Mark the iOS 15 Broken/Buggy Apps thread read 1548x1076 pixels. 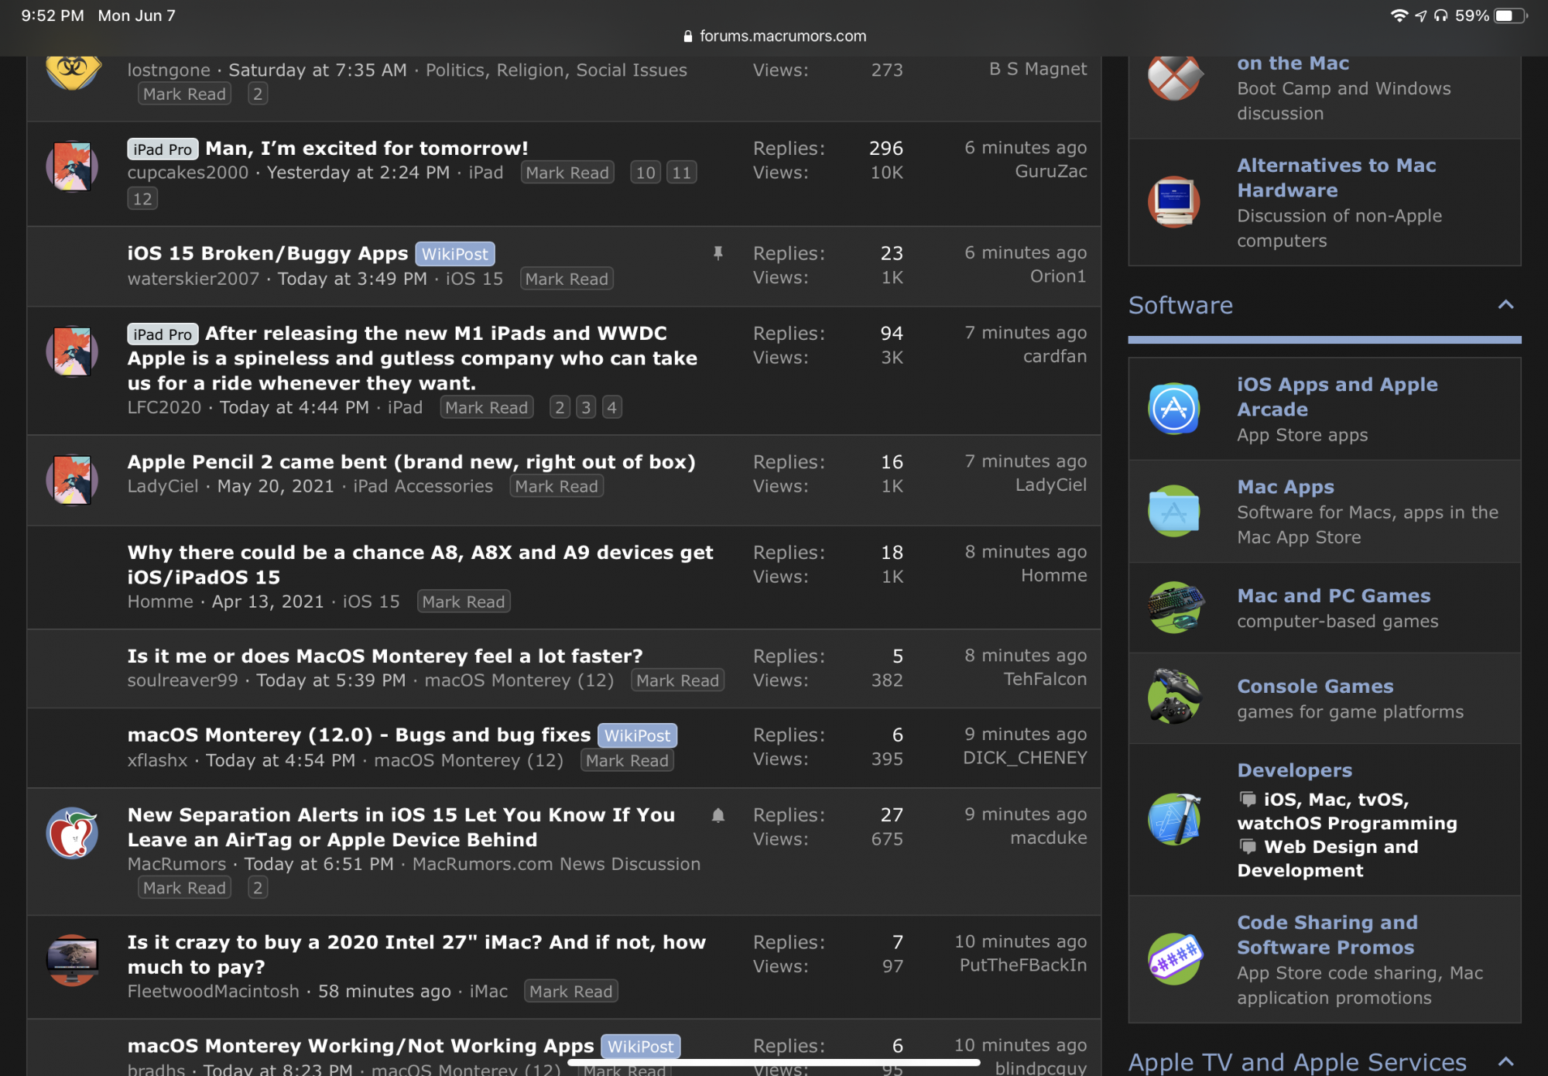567,279
